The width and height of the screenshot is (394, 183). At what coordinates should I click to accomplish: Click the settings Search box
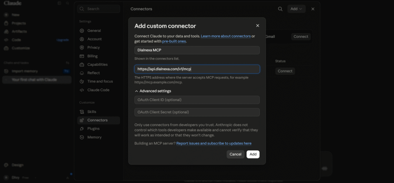tap(98, 9)
